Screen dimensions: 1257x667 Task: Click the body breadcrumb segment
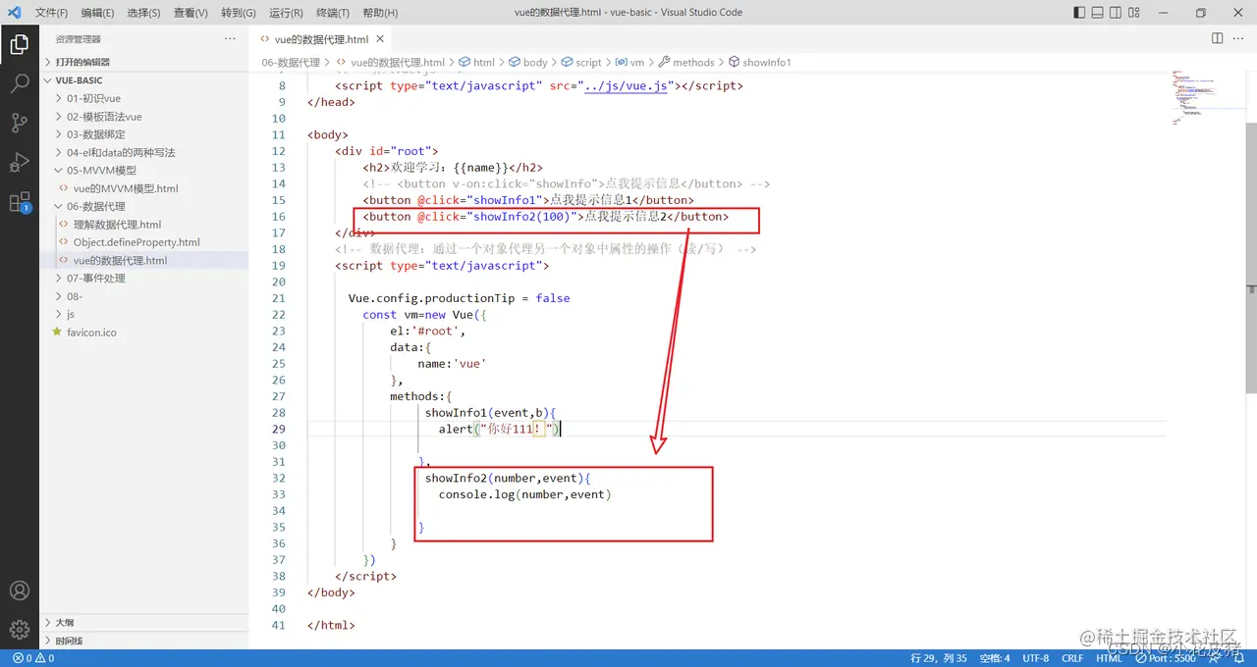(527, 62)
